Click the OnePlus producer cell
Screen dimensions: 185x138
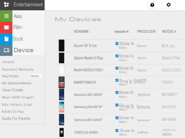coord(143,133)
